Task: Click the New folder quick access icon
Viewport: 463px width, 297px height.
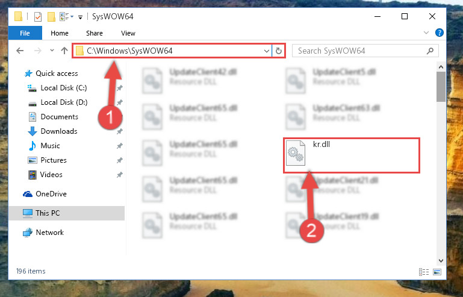Action: pyautogui.click(x=51, y=16)
